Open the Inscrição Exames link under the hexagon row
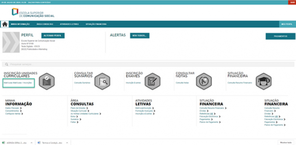This screenshot has height=145, width=296. (133, 82)
